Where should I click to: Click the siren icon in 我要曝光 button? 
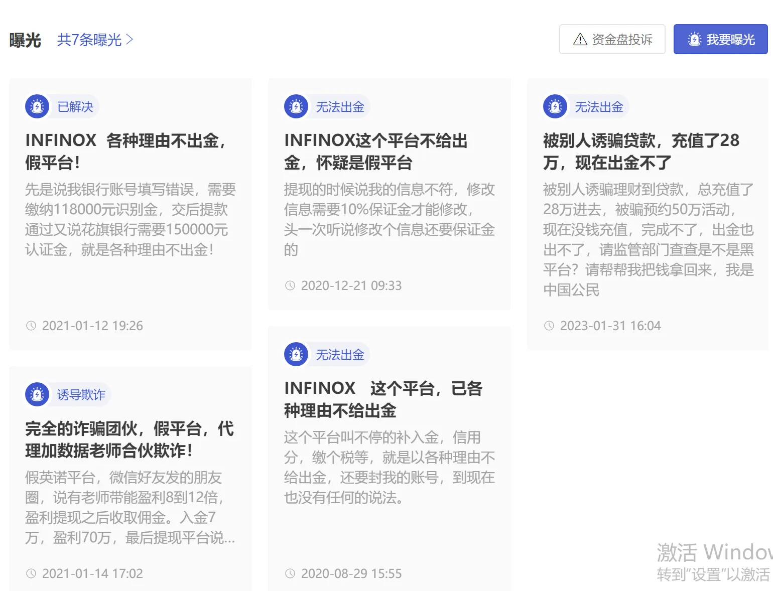(x=695, y=39)
